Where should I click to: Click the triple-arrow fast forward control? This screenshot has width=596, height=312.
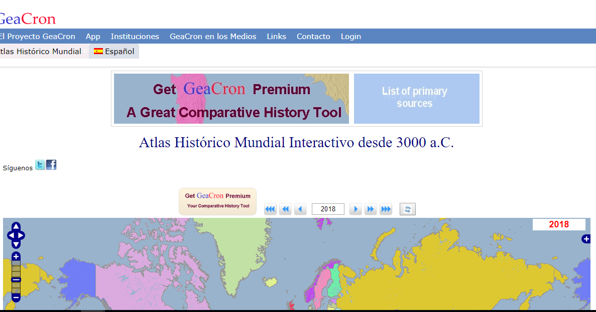pos(386,209)
